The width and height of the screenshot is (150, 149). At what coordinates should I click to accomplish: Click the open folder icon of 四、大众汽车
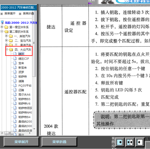pyautogui.click(x=11, y=49)
